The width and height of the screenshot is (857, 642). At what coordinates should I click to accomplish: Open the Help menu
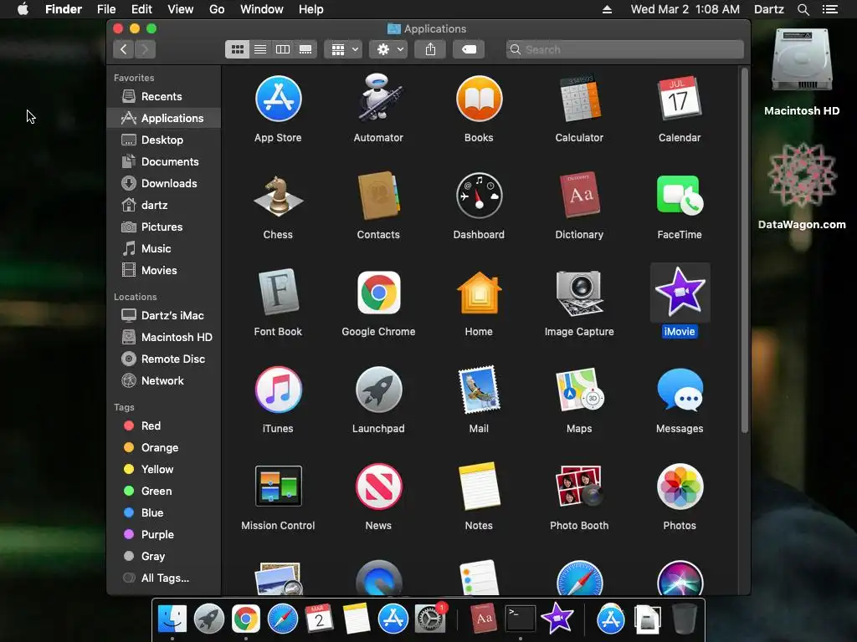click(x=311, y=9)
